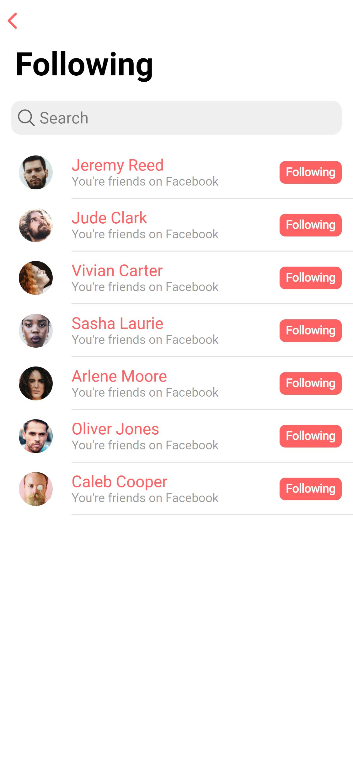Image resolution: width=353 pixels, height=765 pixels.
Task: Tap Vivian Carter's avatar photo
Action: click(x=36, y=278)
